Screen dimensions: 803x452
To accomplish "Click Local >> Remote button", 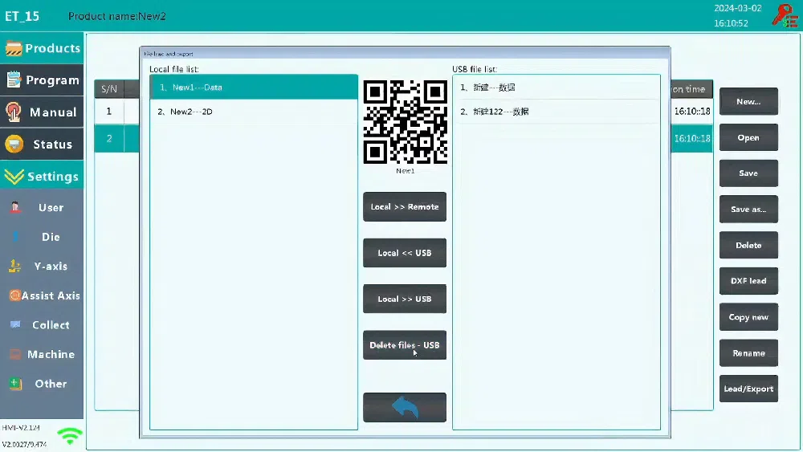I will [x=405, y=207].
